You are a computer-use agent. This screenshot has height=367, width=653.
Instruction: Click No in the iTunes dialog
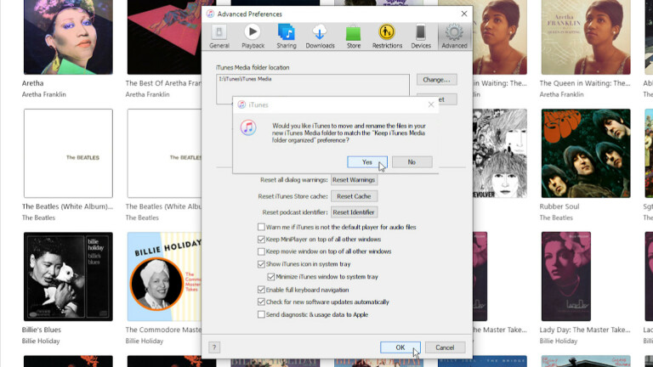[x=412, y=162]
